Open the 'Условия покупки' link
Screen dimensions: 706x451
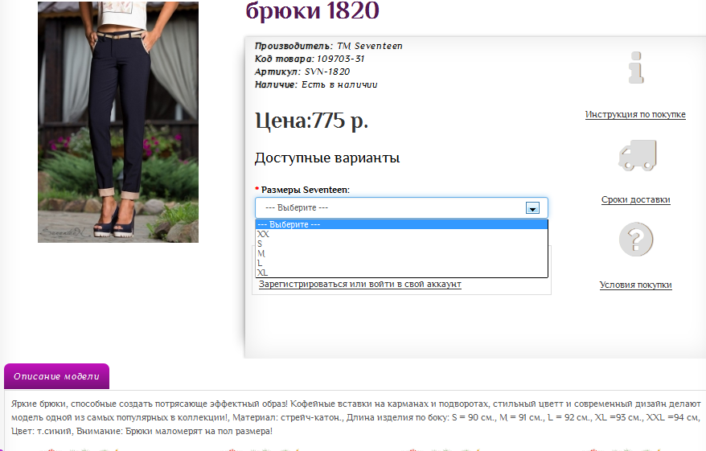pyautogui.click(x=635, y=285)
